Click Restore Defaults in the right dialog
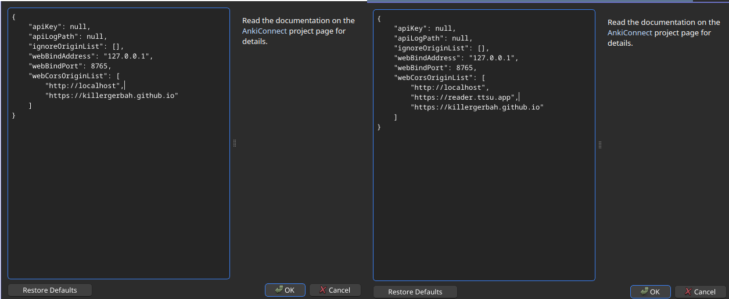This screenshot has height=299, width=729. 415,291
